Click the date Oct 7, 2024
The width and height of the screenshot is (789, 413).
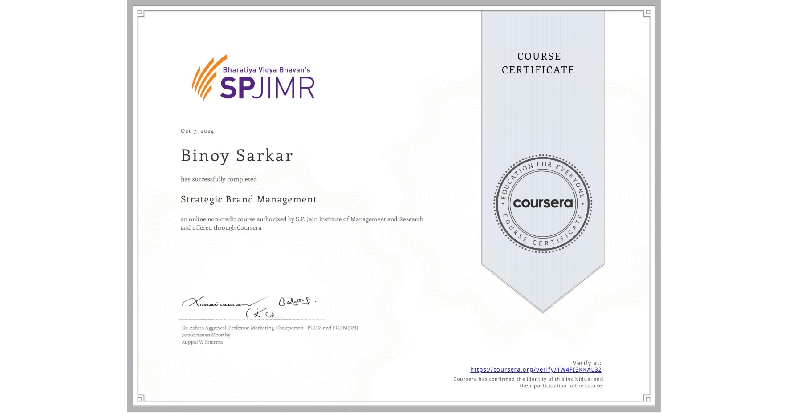(x=197, y=130)
